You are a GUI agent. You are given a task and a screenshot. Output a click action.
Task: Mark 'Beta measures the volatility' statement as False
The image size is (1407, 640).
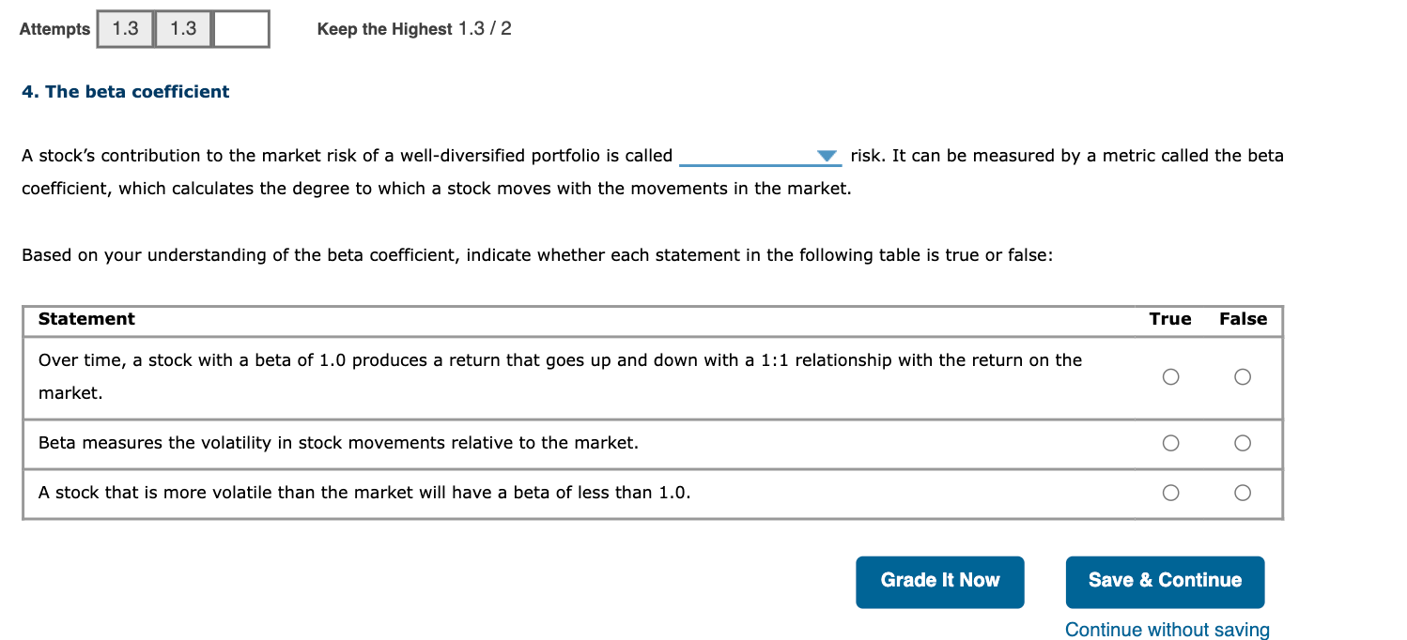point(1243,443)
